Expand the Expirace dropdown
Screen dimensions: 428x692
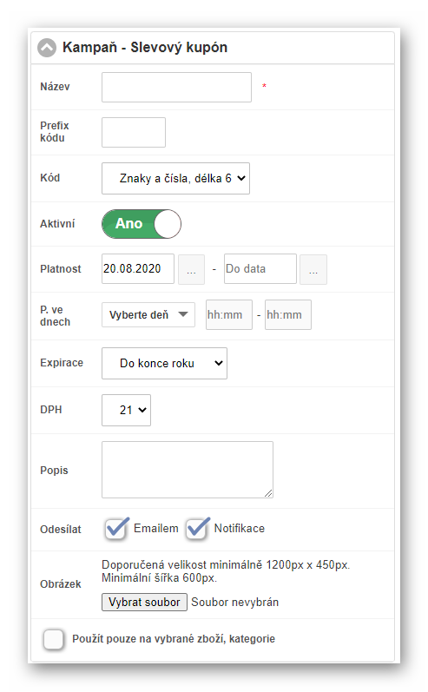click(165, 363)
